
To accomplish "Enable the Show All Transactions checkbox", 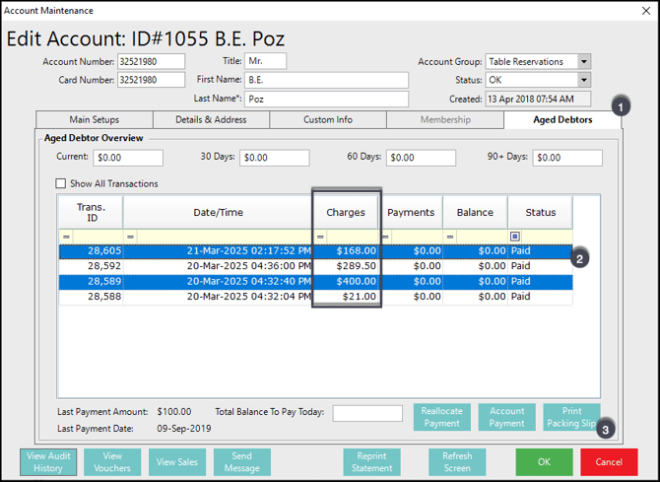I will point(61,183).
